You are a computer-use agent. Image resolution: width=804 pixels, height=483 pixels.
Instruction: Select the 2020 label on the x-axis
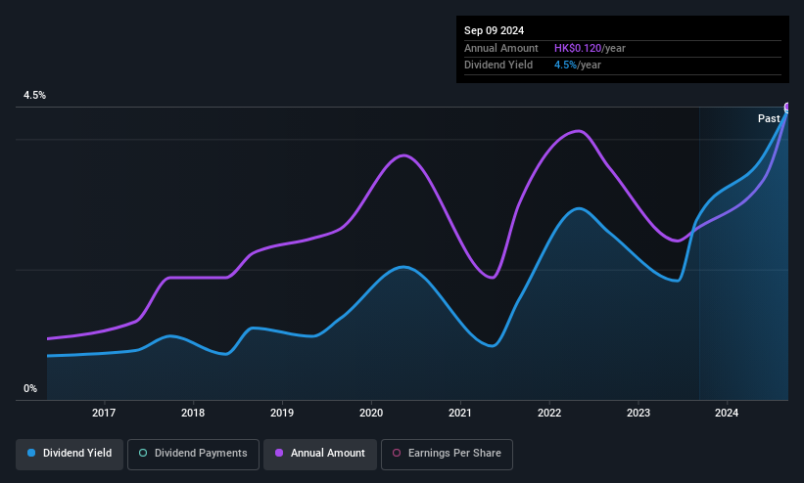[371, 413]
